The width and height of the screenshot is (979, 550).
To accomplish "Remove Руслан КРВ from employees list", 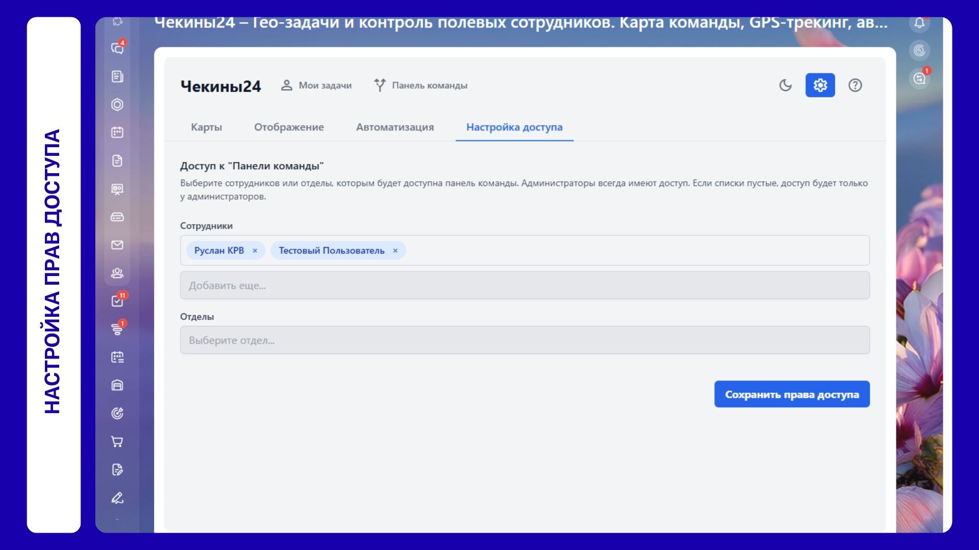I will coord(255,251).
